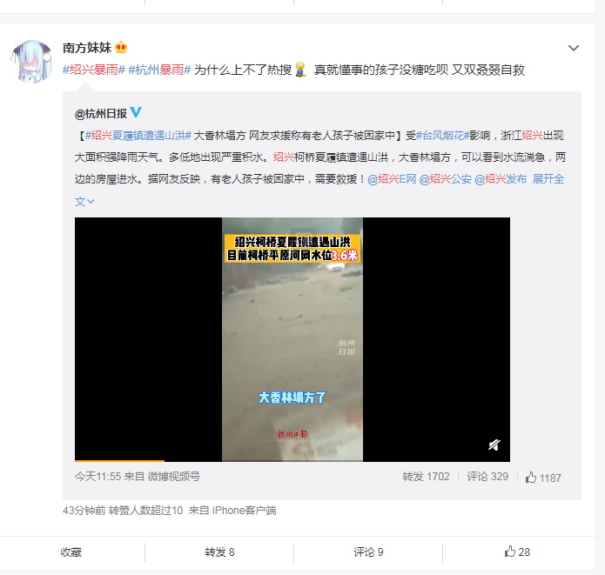The width and height of the screenshot is (605, 575).
Task: Like the repost via thumbs-up 28
Action: 517,552
